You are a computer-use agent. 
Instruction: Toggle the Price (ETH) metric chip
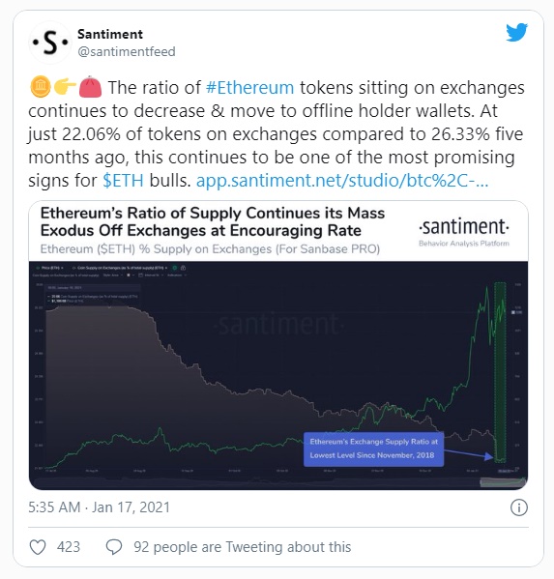pos(50,268)
